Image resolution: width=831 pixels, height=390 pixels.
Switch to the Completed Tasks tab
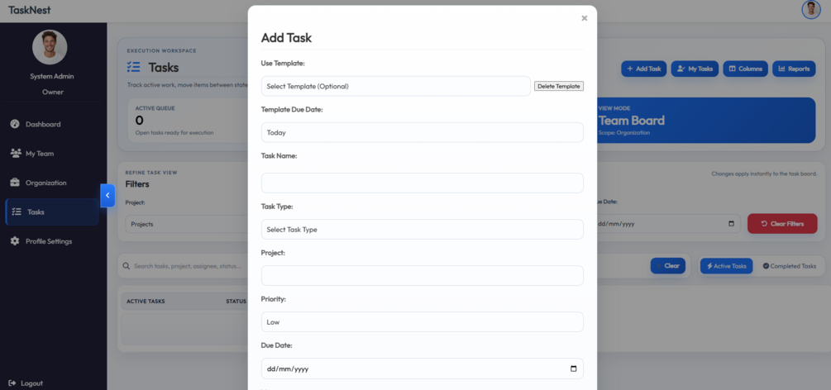(x=789, y=266)
